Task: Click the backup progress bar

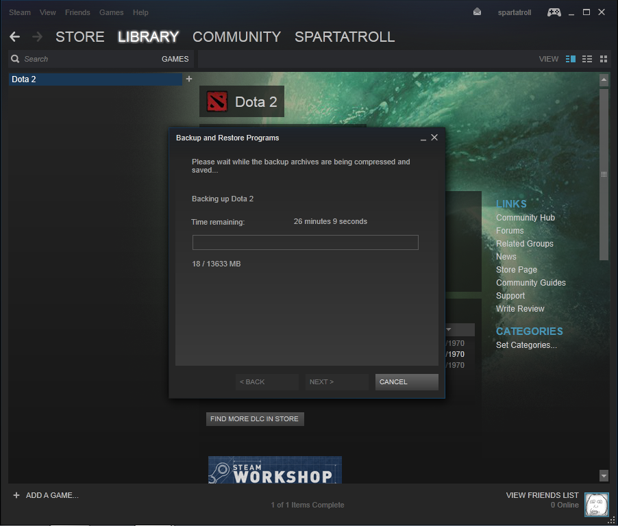Action: (305, 242)
